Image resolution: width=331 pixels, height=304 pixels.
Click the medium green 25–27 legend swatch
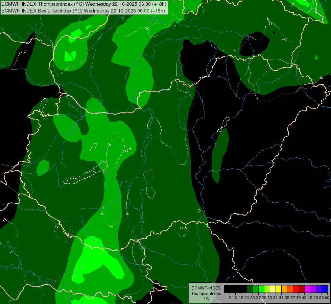[256, 289]
